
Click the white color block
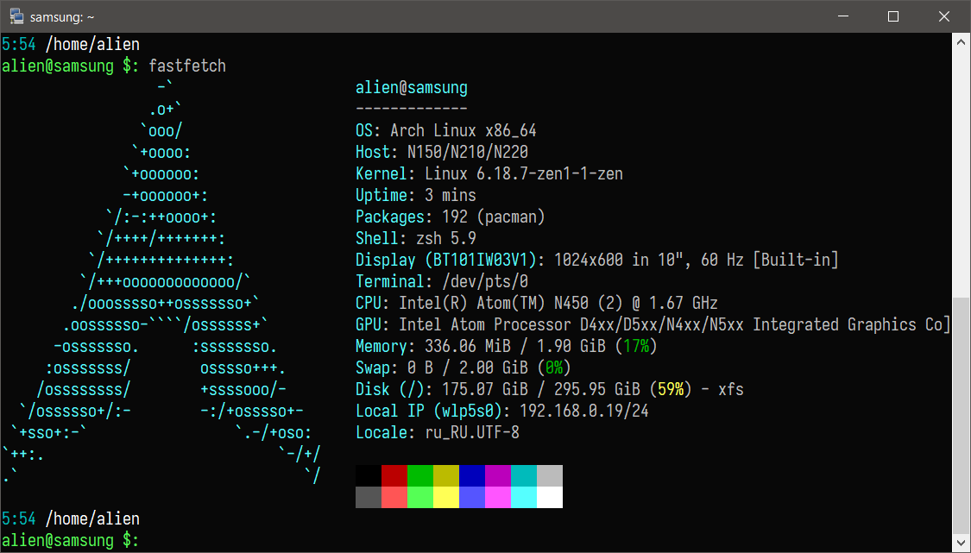[550, 497]
